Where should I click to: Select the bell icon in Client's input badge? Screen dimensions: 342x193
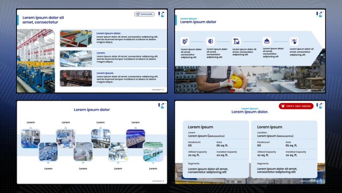pyautogui.click(x=283, y=106)
